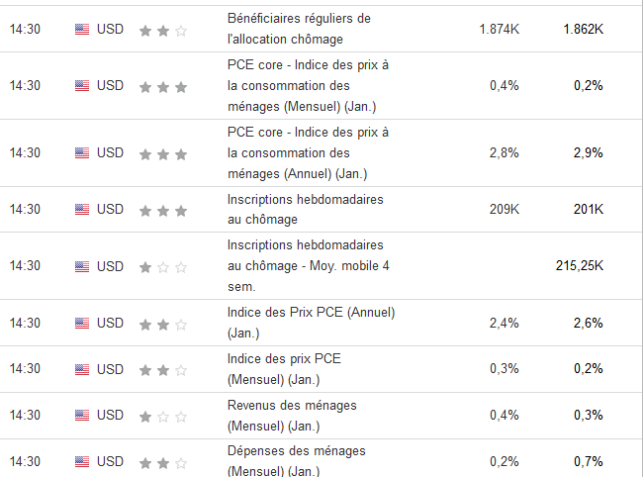Image resolution: width=644 pixels, height=477 pixels.
Task: Click US flag in Inscriptions hebdomadaires au chômage row
Action: click(x=81, y=210)
